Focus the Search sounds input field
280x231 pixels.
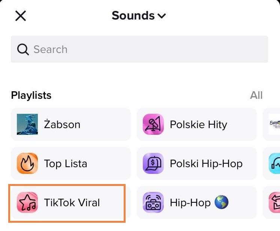coord(146,49)
